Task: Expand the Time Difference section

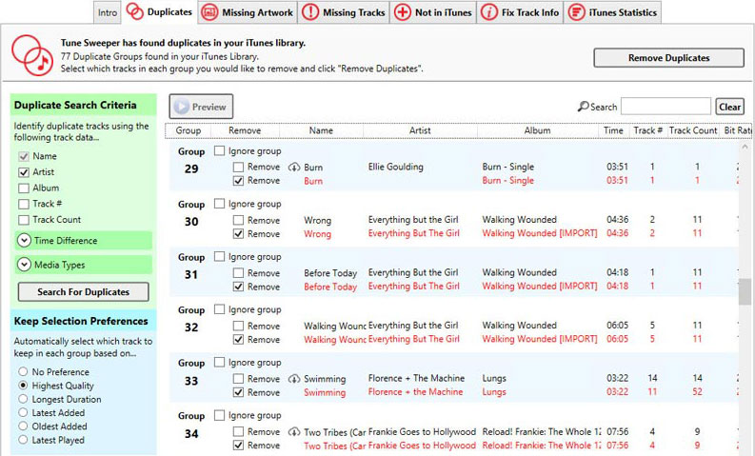Action: 83,240
